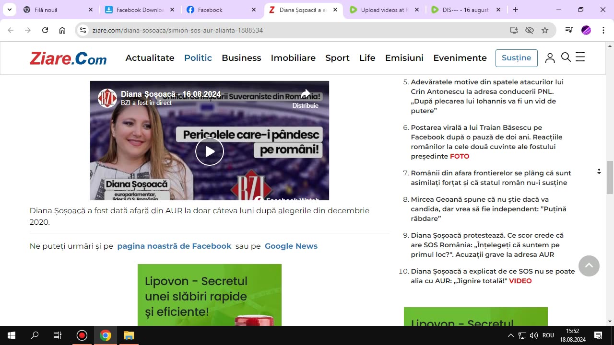
Task: Open Windows taskbar search
Action: pyautogui.click(x=35, y=335)
